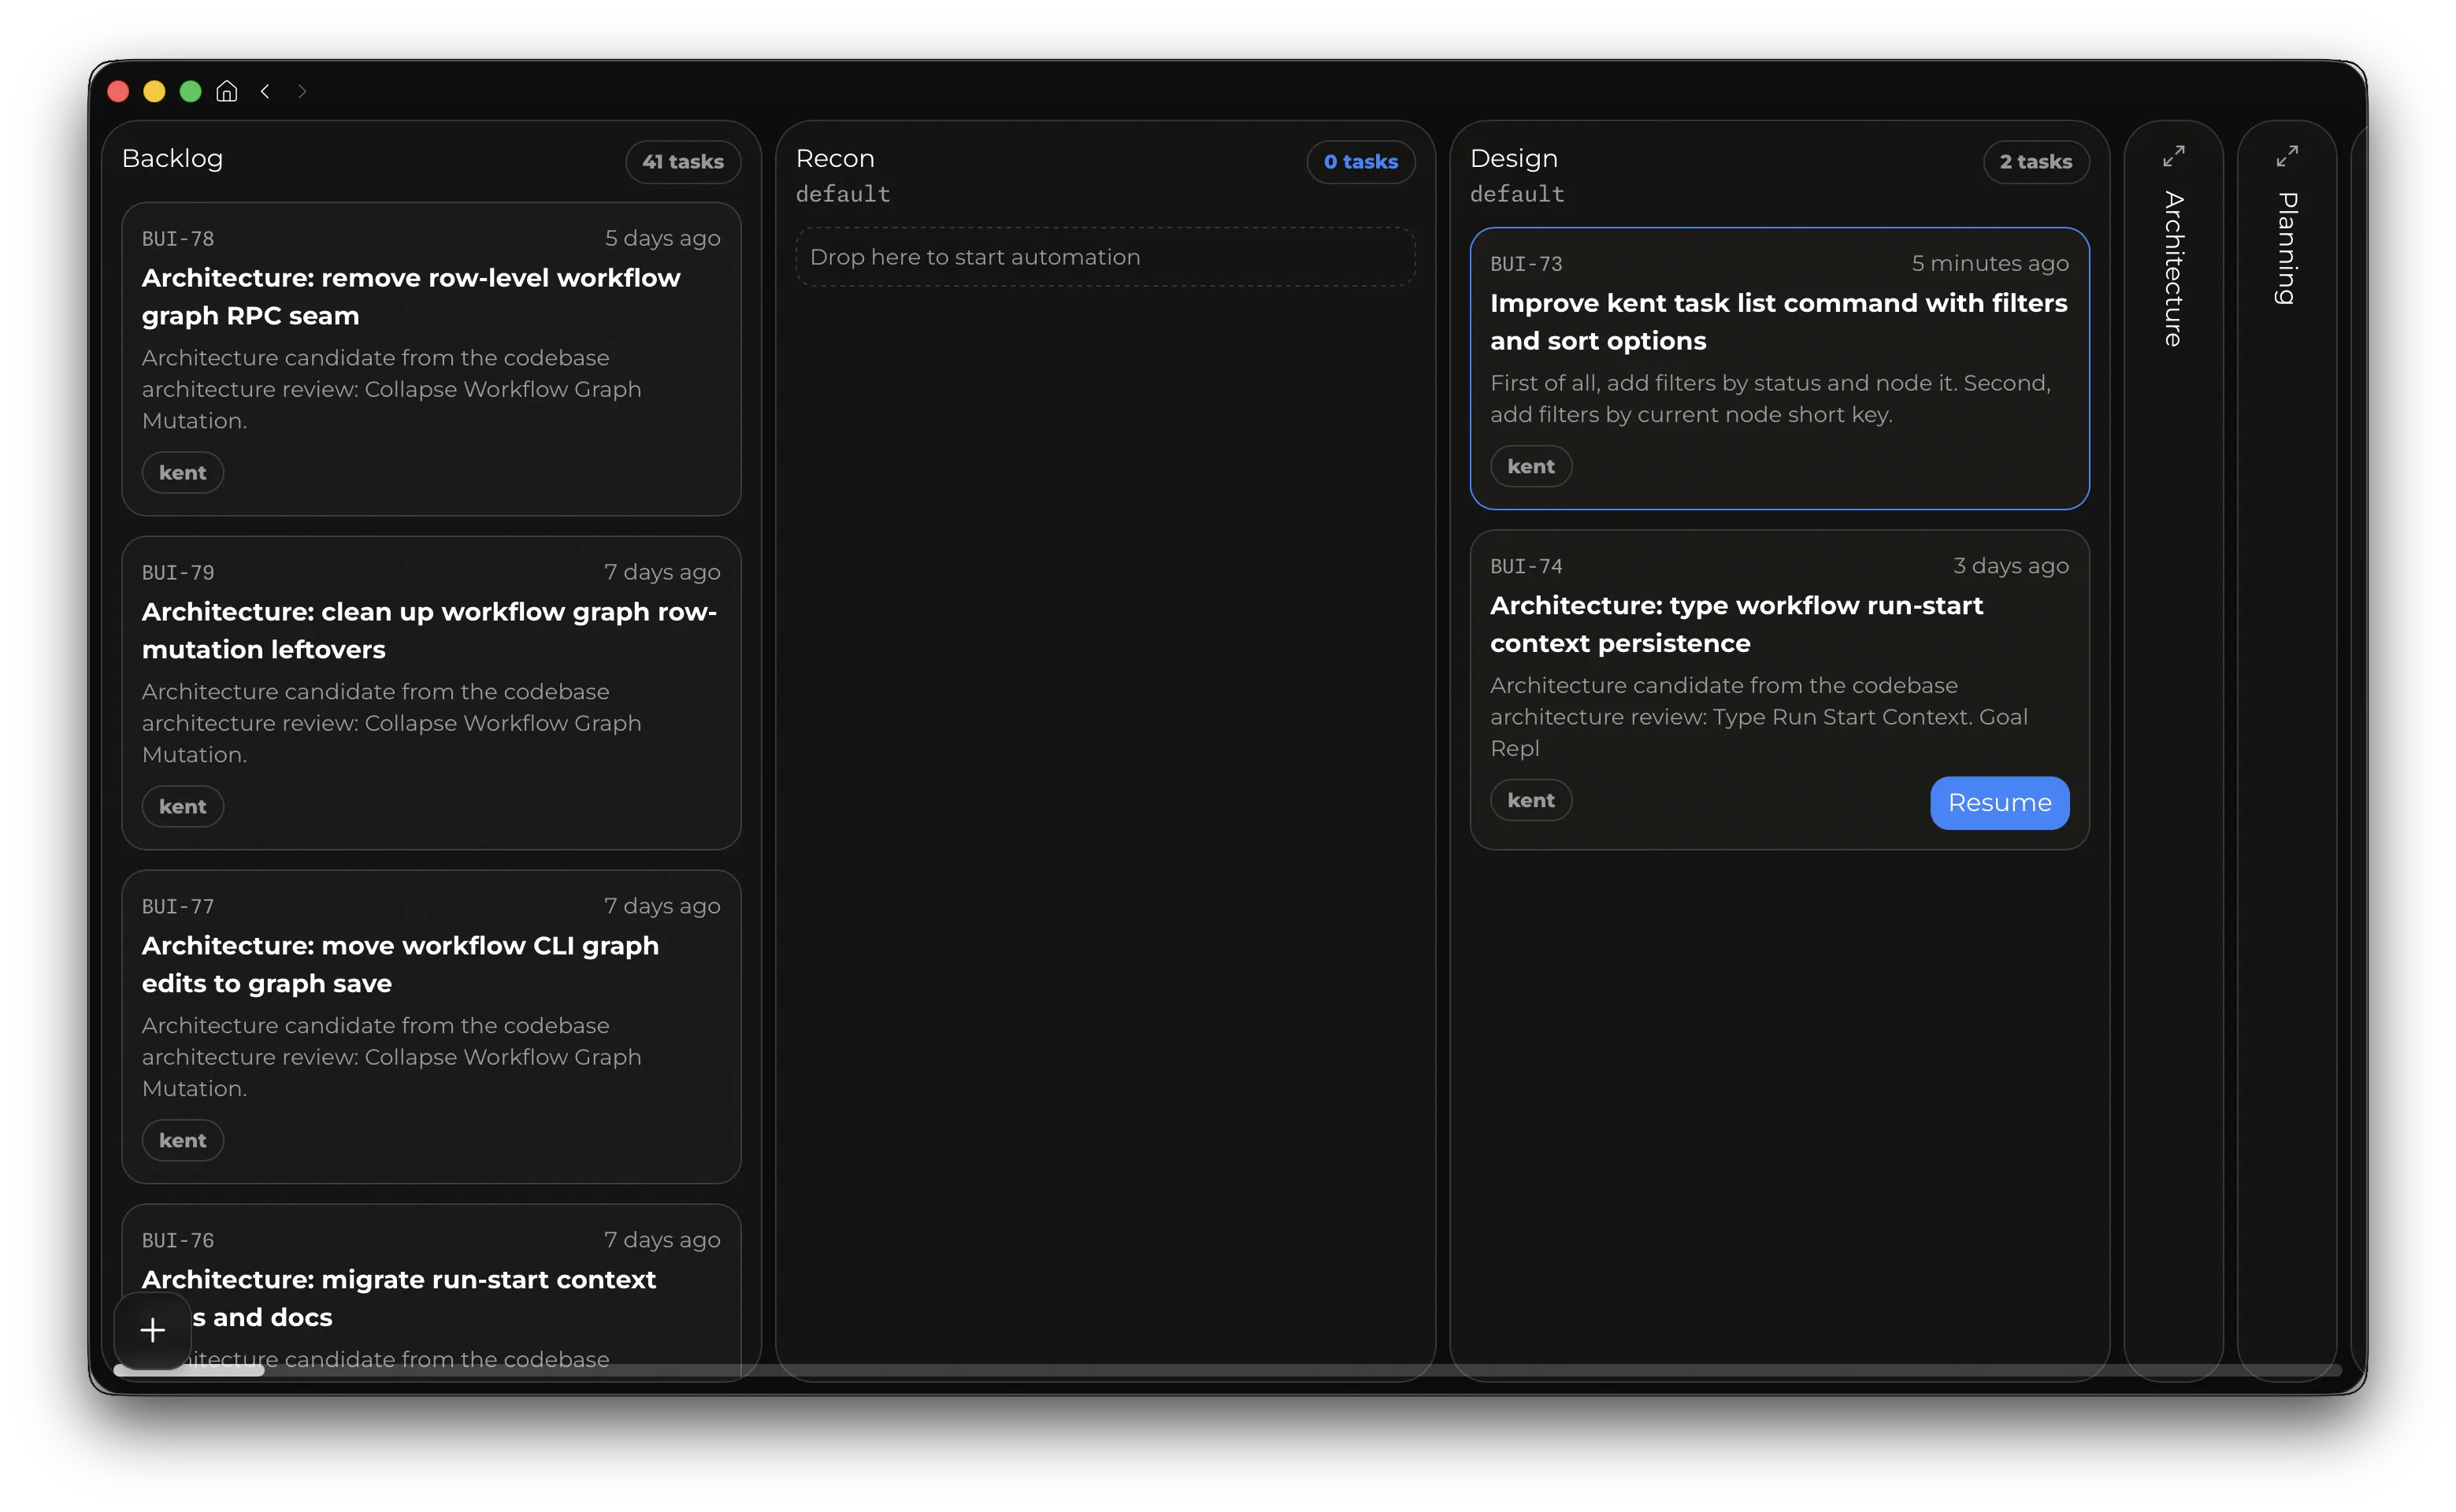Click the Design column header
This screenshot has height=1512, width=2456.
click(x=1514, y=159)
